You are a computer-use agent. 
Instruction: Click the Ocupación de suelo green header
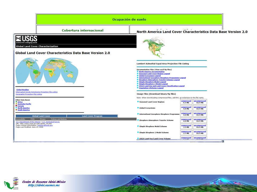coord(129,19)
